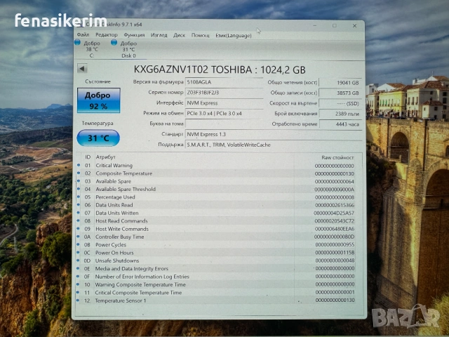Select the Available Spare row (ID 03)
This screenshot has width=449, height=337.
[x=215, y=181]
